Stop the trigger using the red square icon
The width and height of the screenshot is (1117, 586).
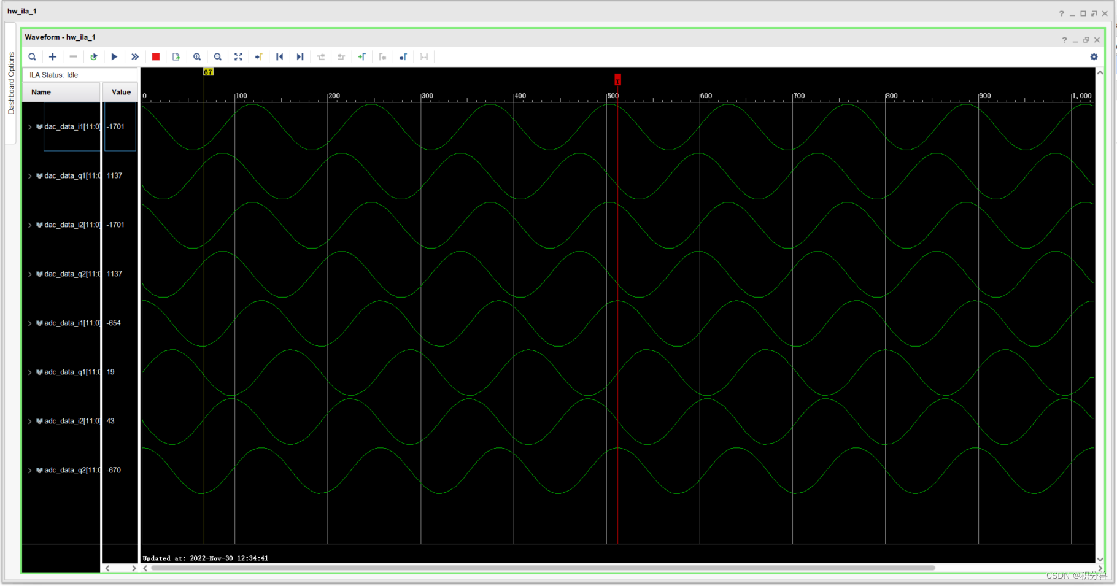[155, 56]
